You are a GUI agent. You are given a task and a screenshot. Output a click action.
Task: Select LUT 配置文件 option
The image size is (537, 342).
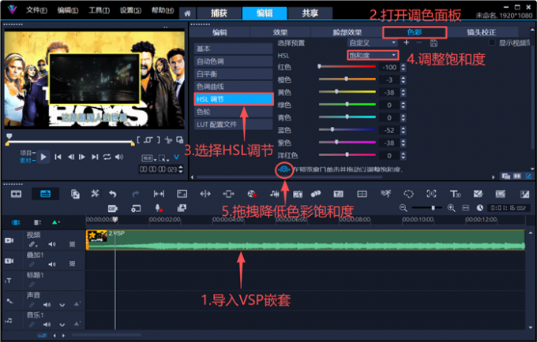233,125
